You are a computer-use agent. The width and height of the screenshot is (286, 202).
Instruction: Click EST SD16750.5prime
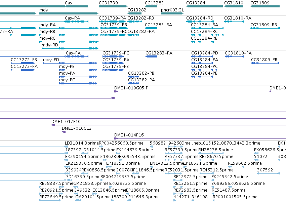tap(83, 177)
